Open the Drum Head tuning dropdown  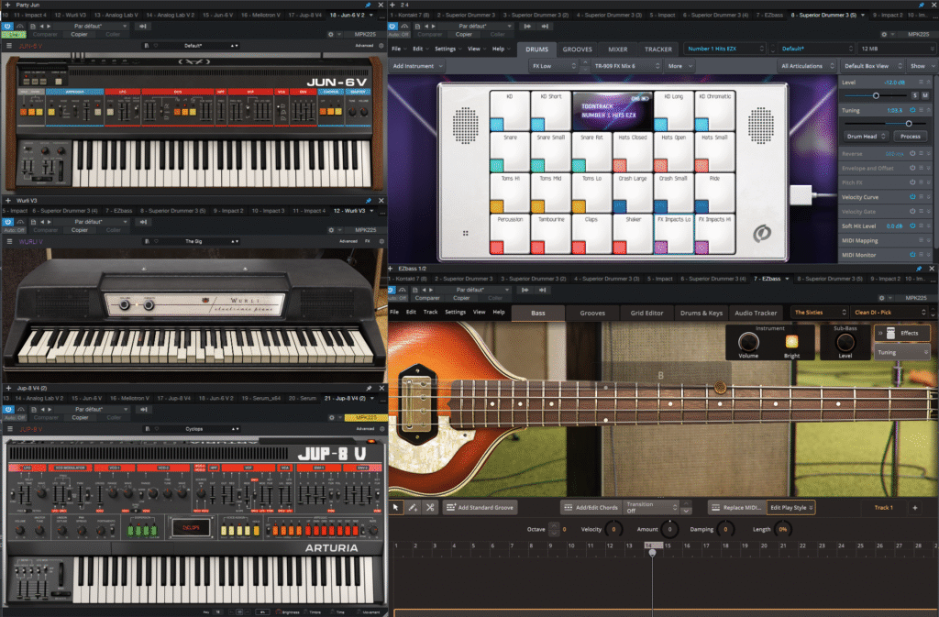866,137
